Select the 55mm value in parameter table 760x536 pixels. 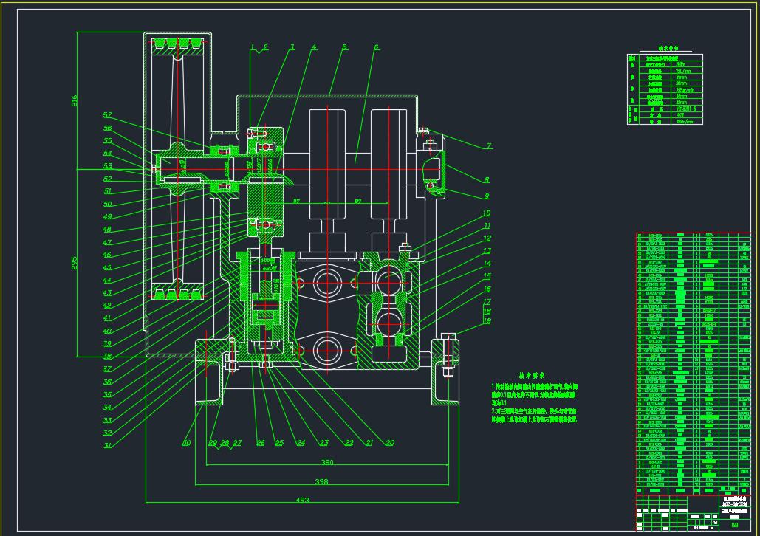point(681,76)
